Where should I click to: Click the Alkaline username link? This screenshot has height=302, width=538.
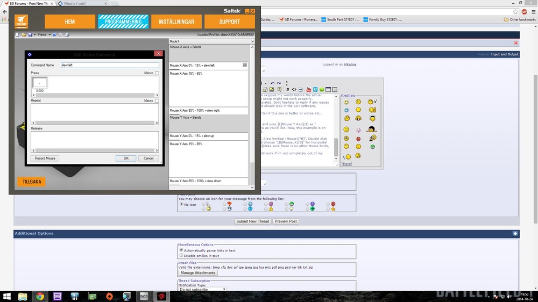point(350,64)
